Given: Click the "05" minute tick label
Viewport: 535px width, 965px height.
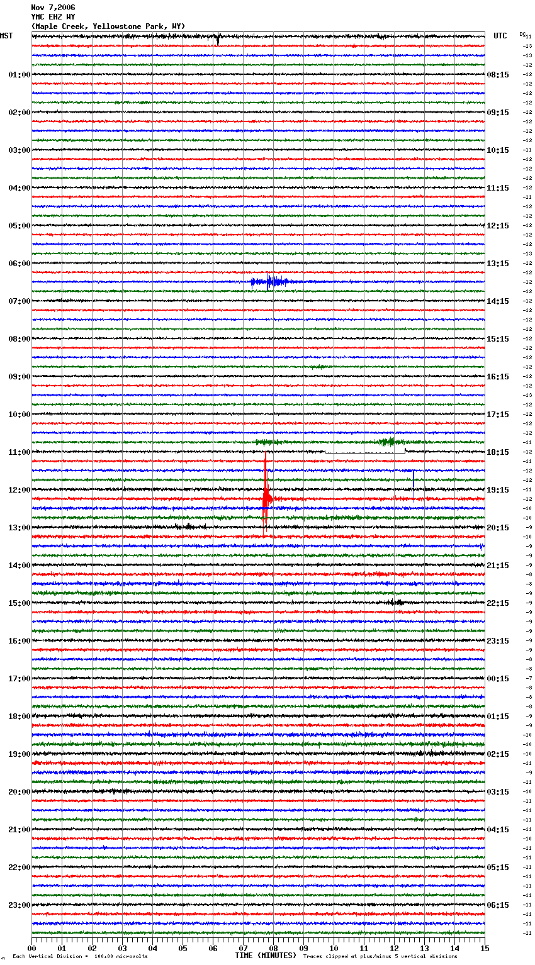Looking at the screenshot, I should click(x=183, y=949).
